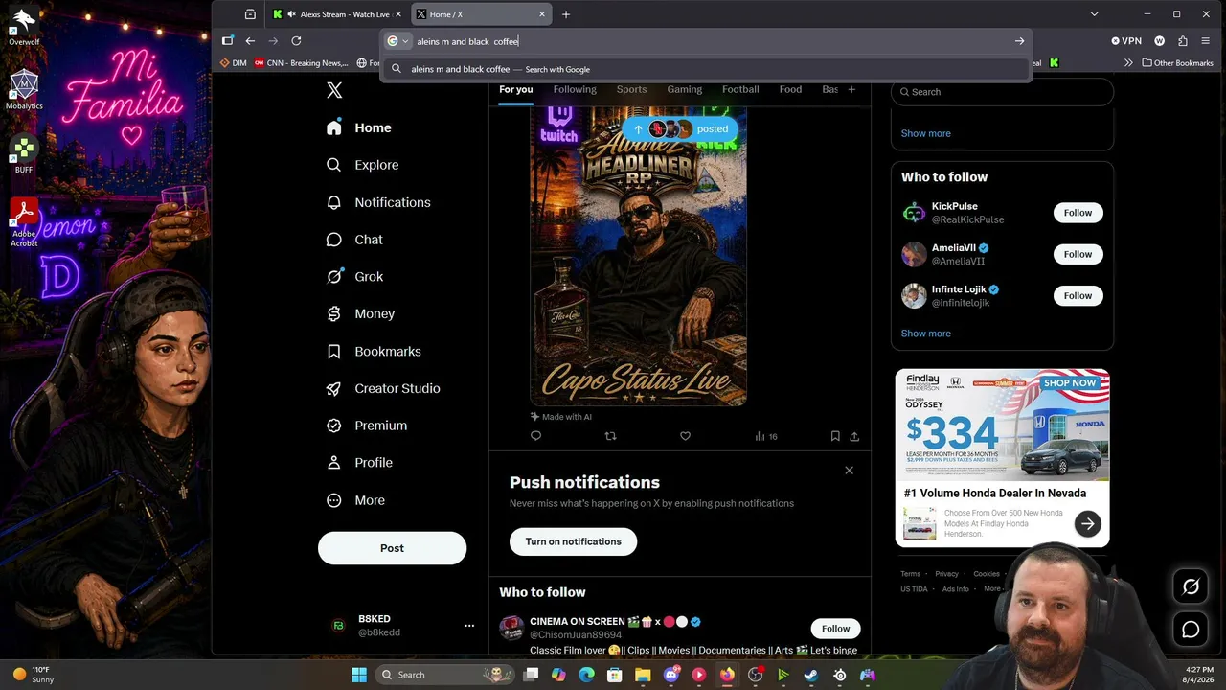This screenshot has height=690, width=1226.
Task: Open Creator Studio in the sidebar
Action: [383, 388]
